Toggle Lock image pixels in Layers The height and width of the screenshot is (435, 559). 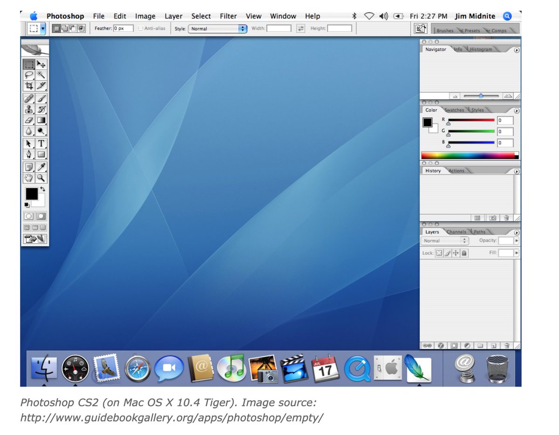447,253
